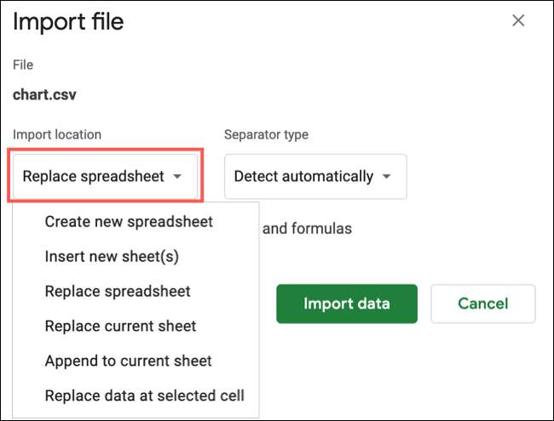Open the Detect automatically separator dropdown

click(315, 177)
